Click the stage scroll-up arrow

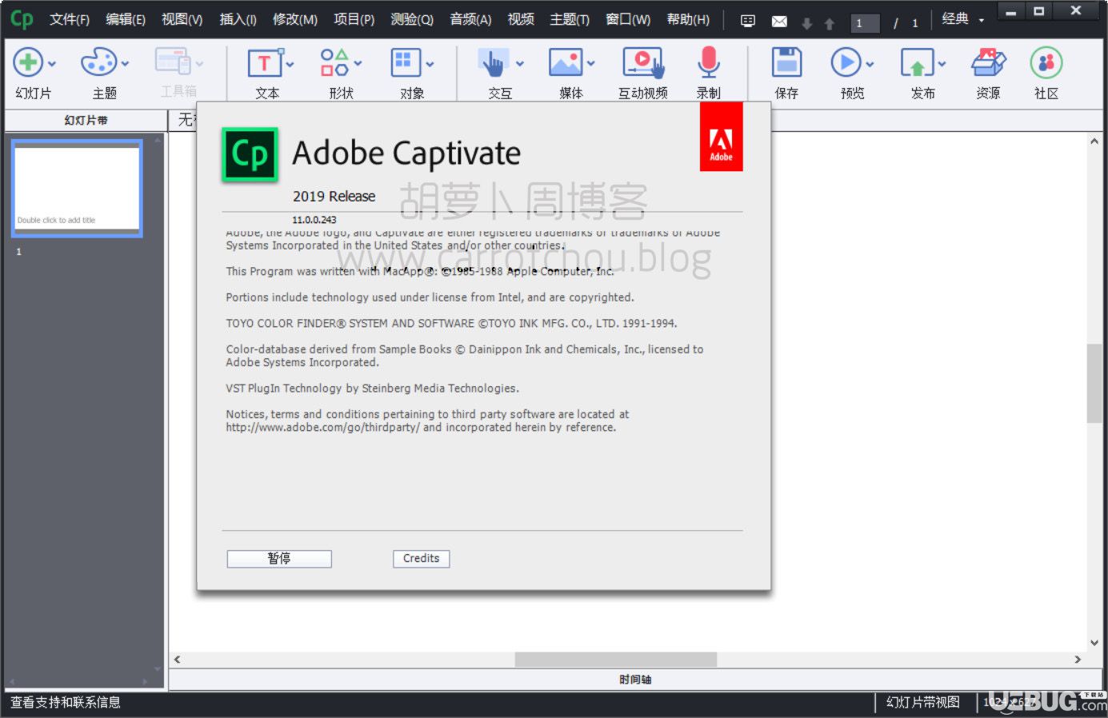pyautogui.click(x=1094, y=142)
